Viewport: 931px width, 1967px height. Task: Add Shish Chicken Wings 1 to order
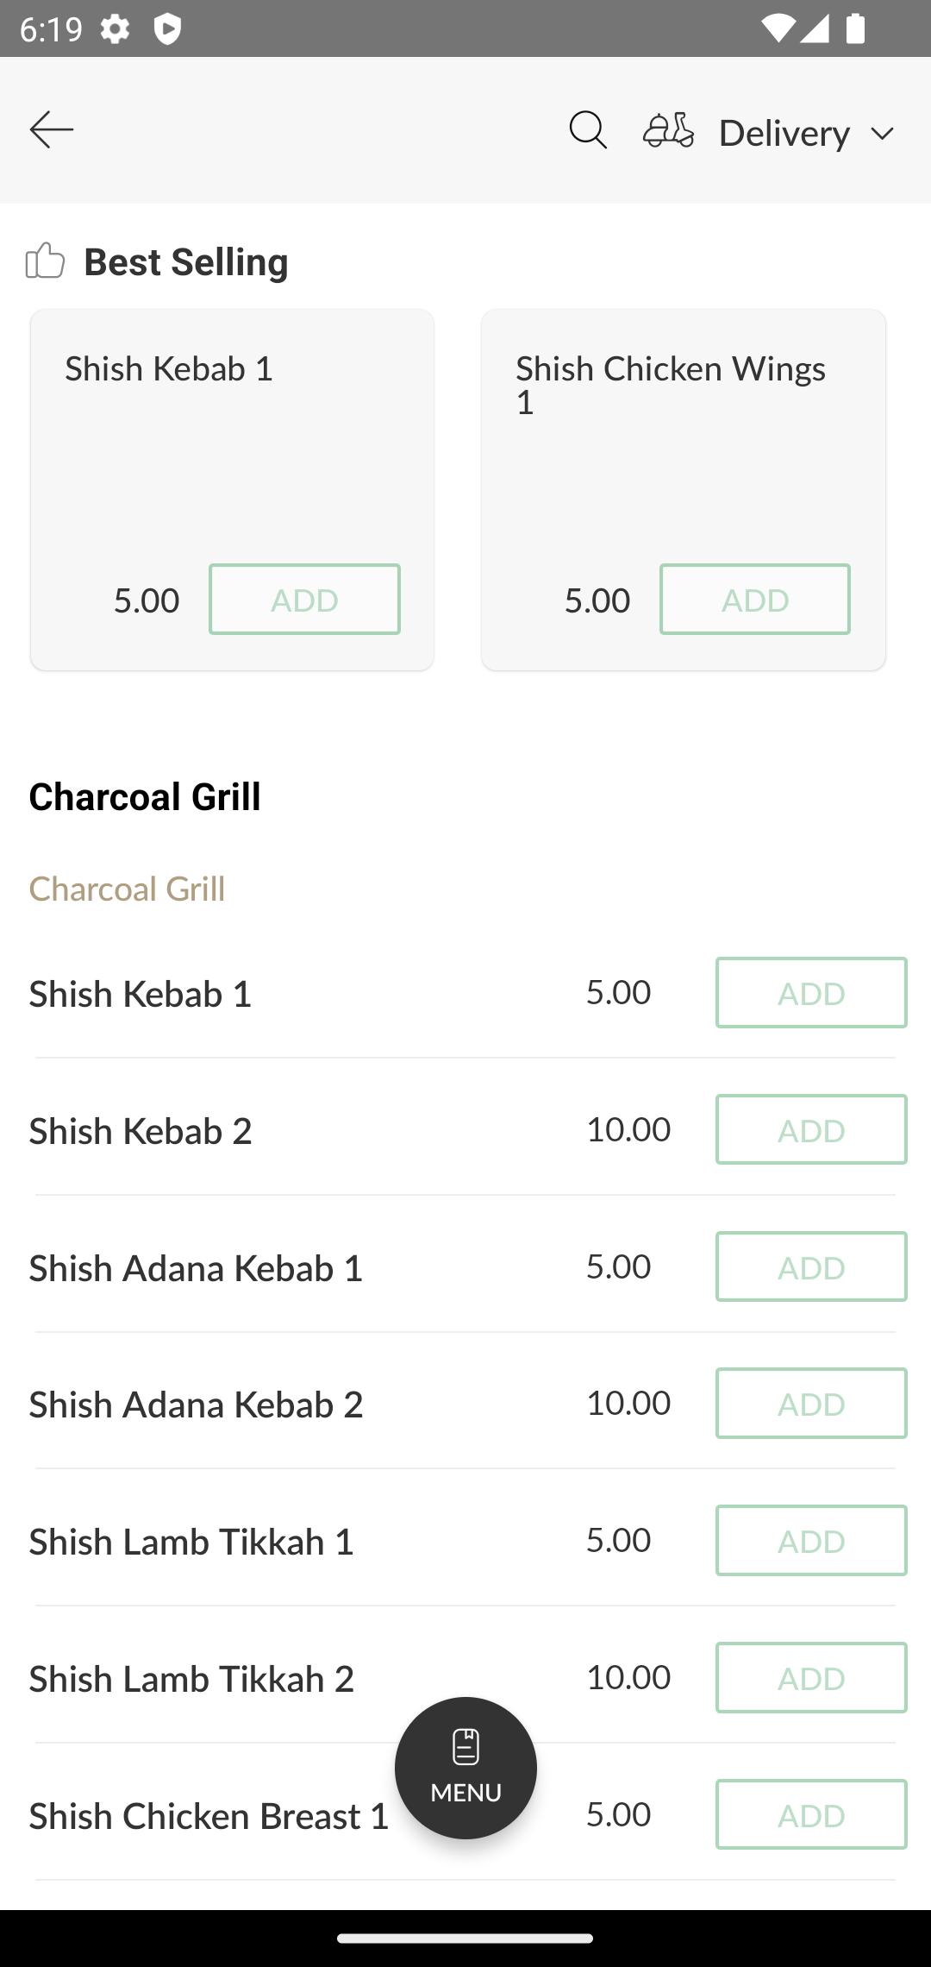pos(755,600)
